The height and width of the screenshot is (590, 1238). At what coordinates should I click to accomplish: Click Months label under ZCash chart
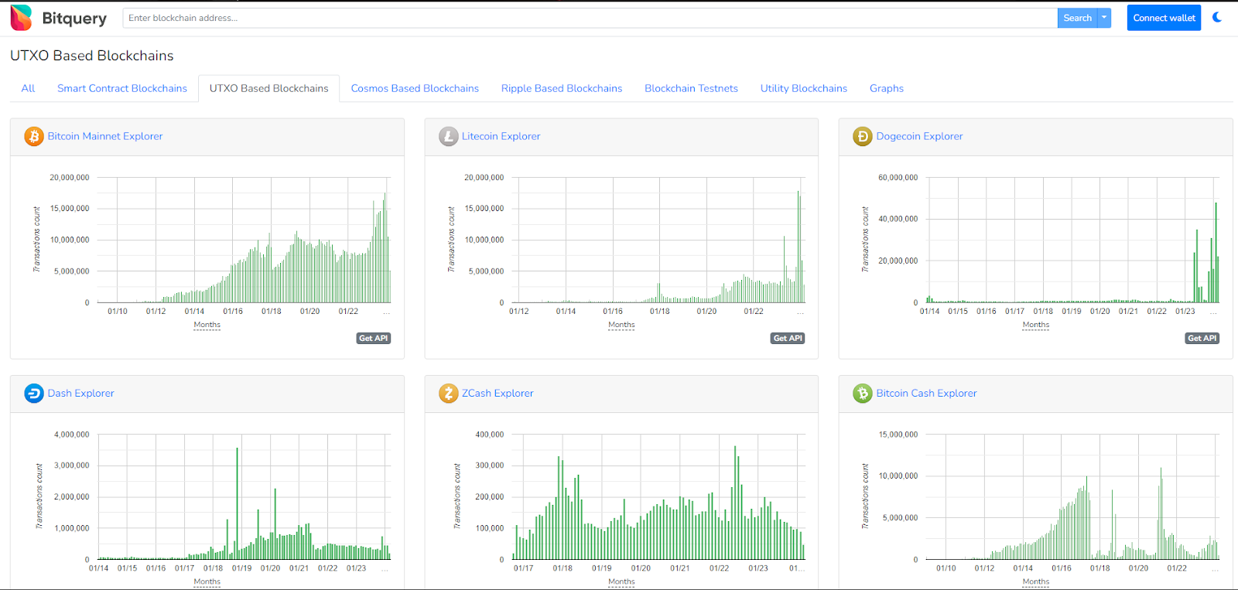point(621,581)
